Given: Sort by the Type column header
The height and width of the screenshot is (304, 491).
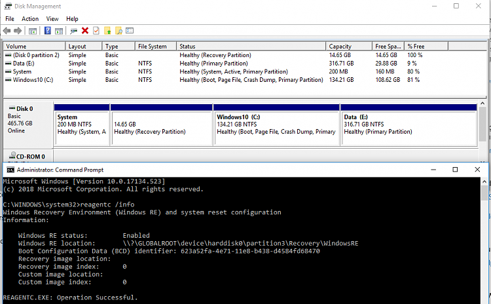Looking at the screenshot, I should (x=118, y=46).
